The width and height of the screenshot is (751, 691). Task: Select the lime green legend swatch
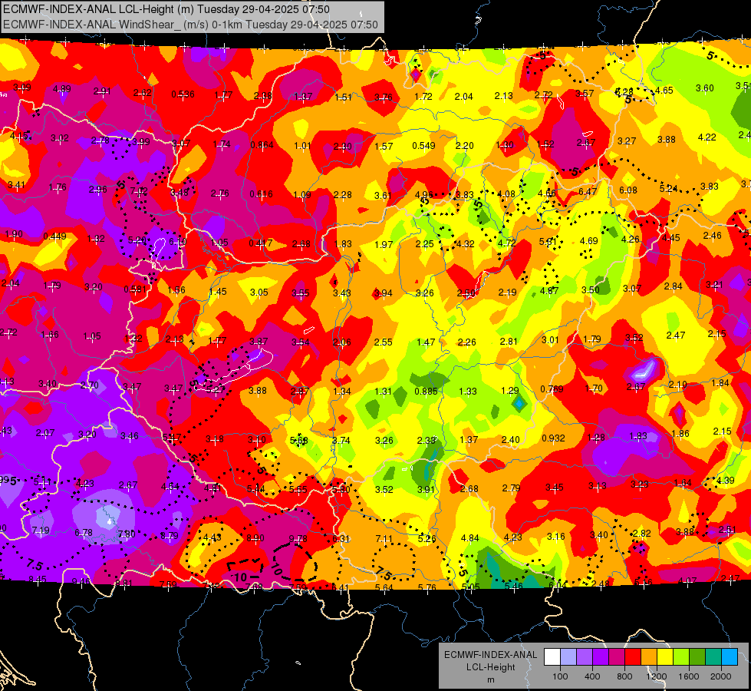pyautogui.click(x=681, y=657)
